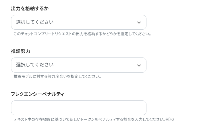Click the chevron arrow in the 推論努力 dropdown
The image size is (208, 131).
coord(139,65)
